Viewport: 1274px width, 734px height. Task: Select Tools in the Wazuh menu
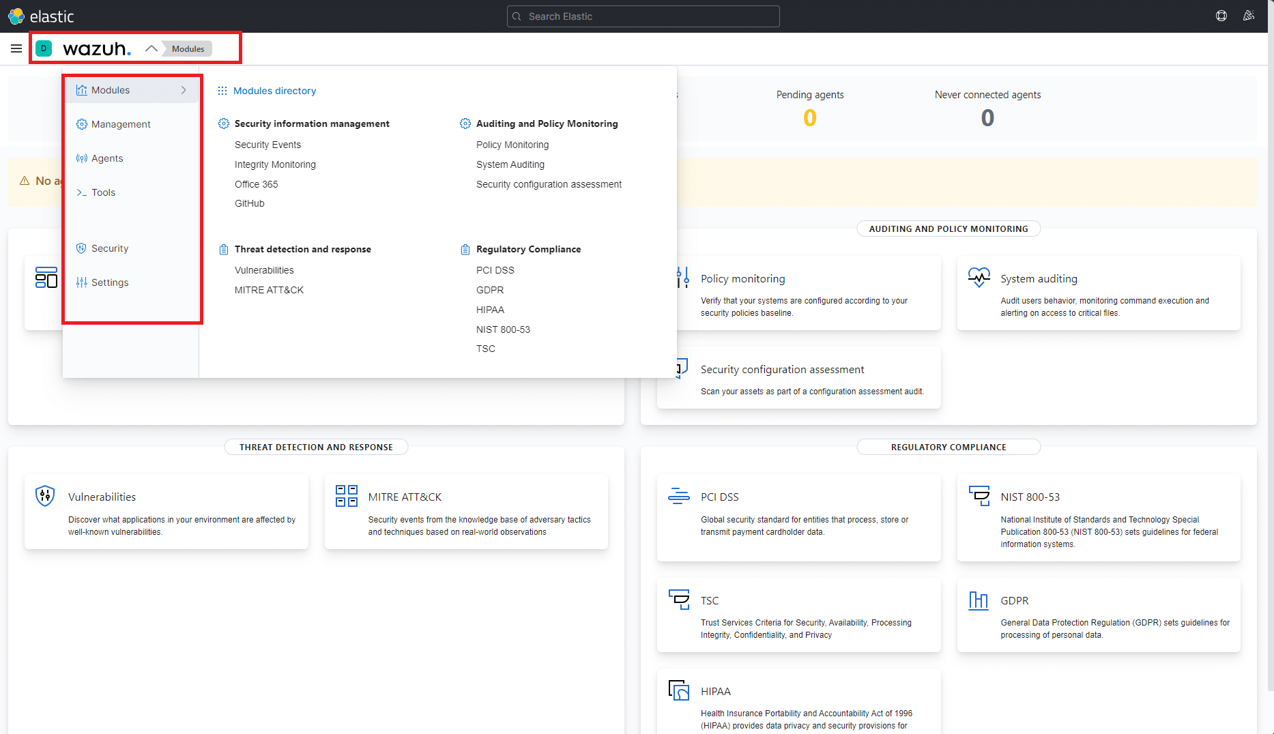pos(103,192)
